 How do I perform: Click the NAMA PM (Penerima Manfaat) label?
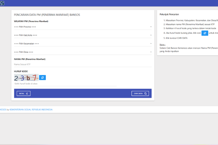pos(30,59)
